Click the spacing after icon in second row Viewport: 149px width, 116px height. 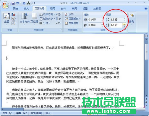[108, 25]
